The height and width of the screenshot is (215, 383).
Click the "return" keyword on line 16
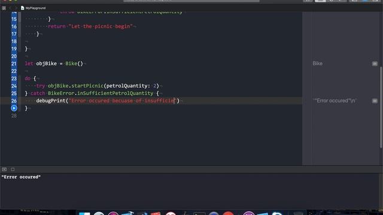(x=57, y=26)
